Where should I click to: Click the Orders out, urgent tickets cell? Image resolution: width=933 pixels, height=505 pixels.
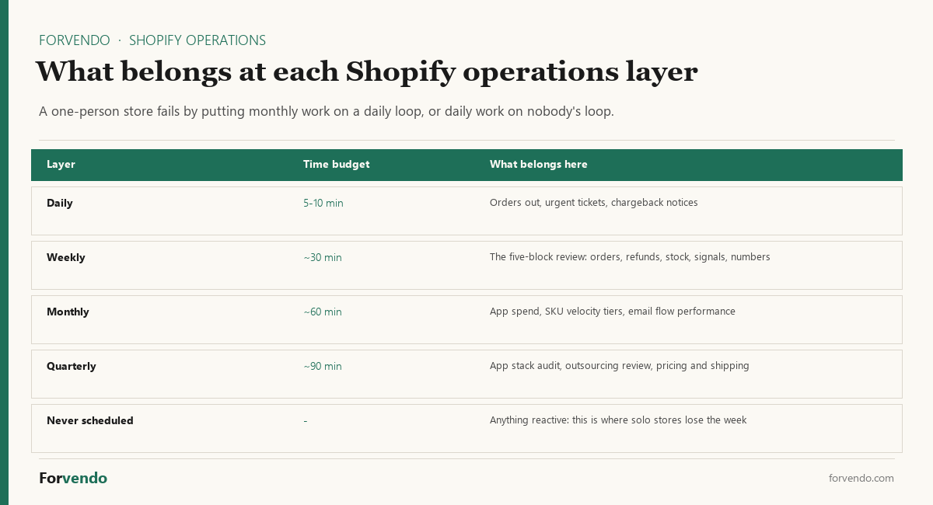point(594,203)
